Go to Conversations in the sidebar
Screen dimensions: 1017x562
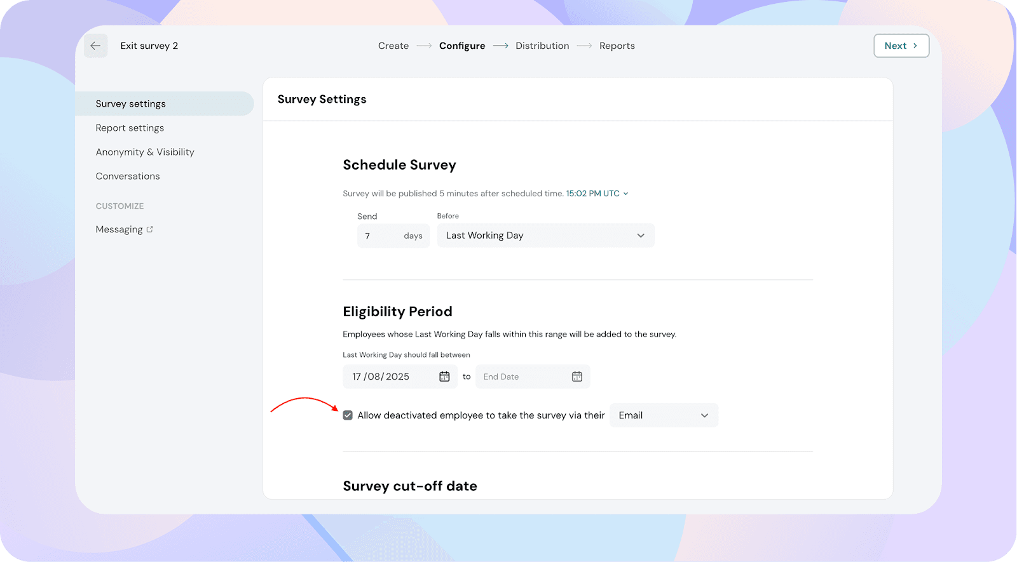128,176
